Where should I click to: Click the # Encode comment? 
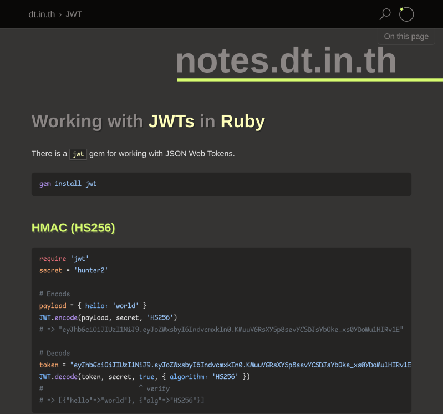pyautogui.click(x=54, y=294)
